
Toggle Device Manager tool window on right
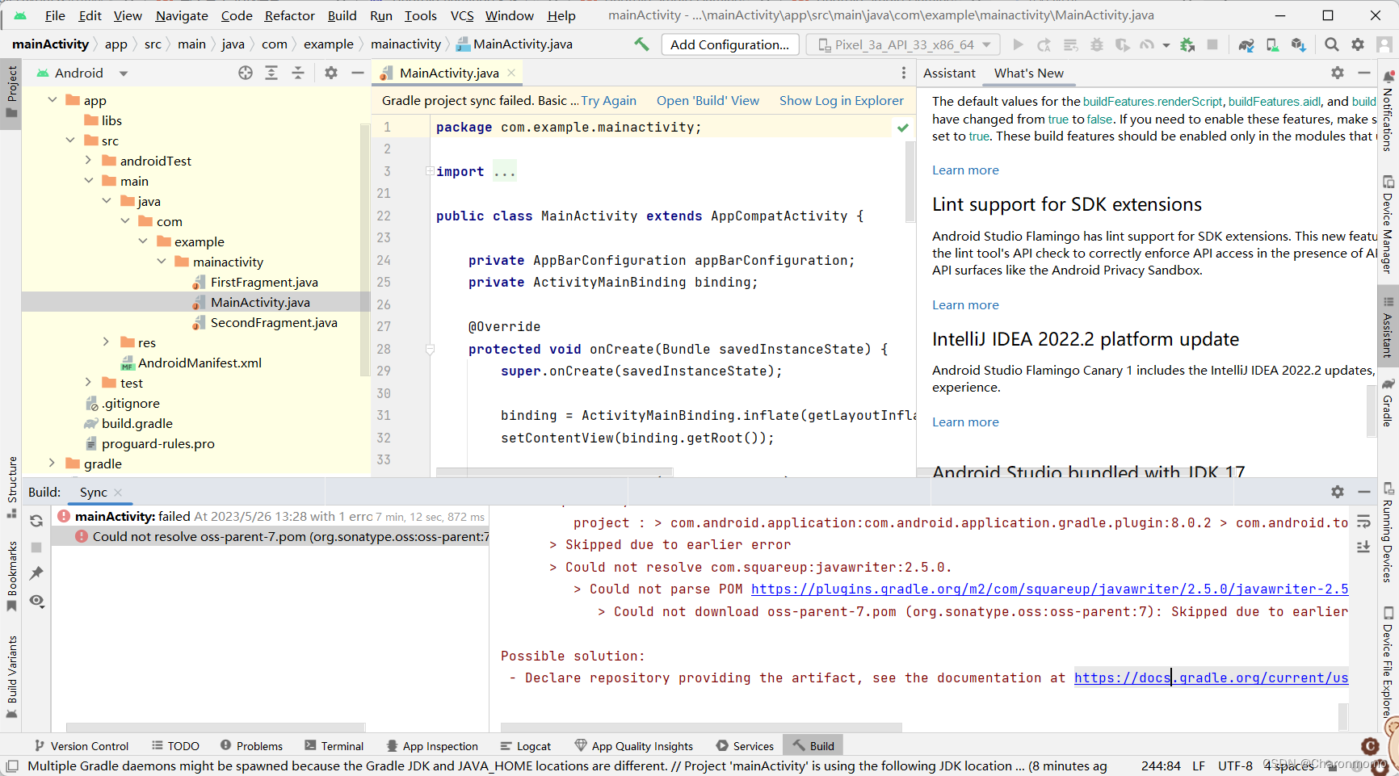pyautogui.click(x=1388, y=224)
